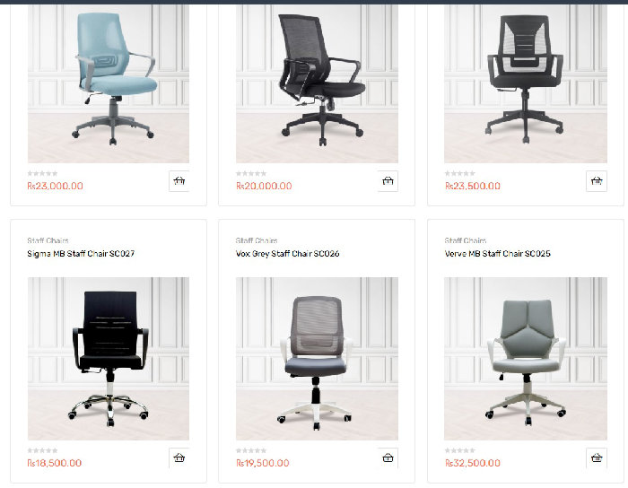View the Verve MB grey chair image

point(526,359)
